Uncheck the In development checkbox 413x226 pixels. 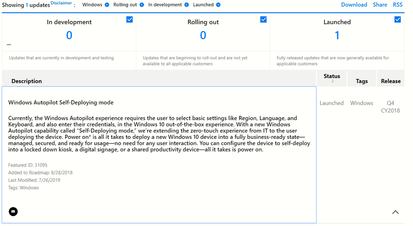(129, 19)
